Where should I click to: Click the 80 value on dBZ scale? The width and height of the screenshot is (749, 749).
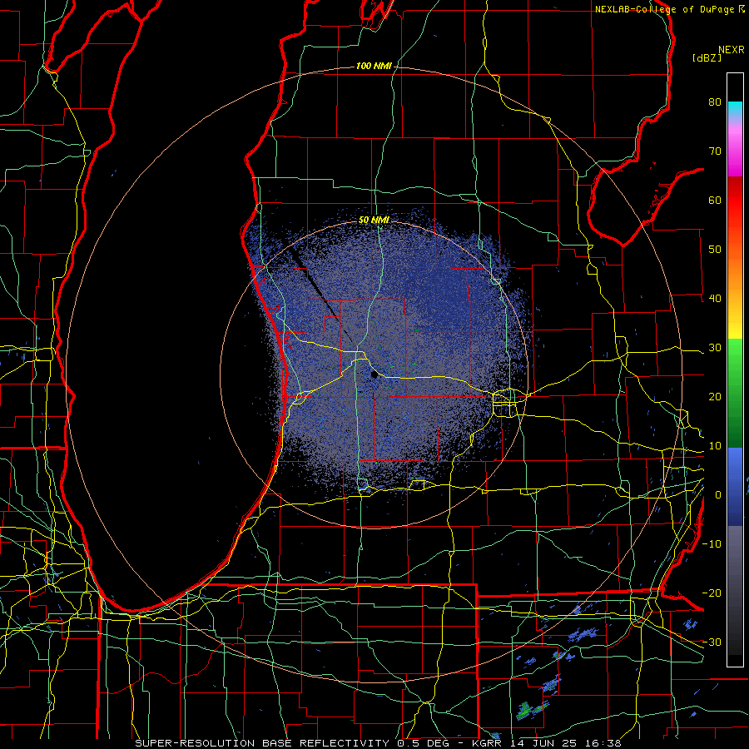[715, 102]
